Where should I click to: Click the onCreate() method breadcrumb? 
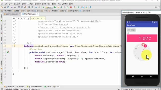[38, 18]
